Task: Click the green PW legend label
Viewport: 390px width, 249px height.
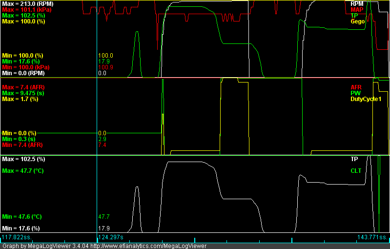Action: (355, 93)
